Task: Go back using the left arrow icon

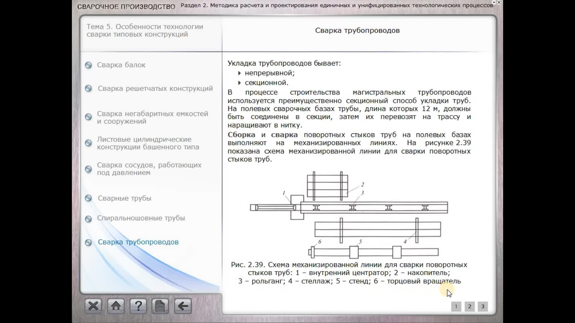Action: tap(183, 306)
